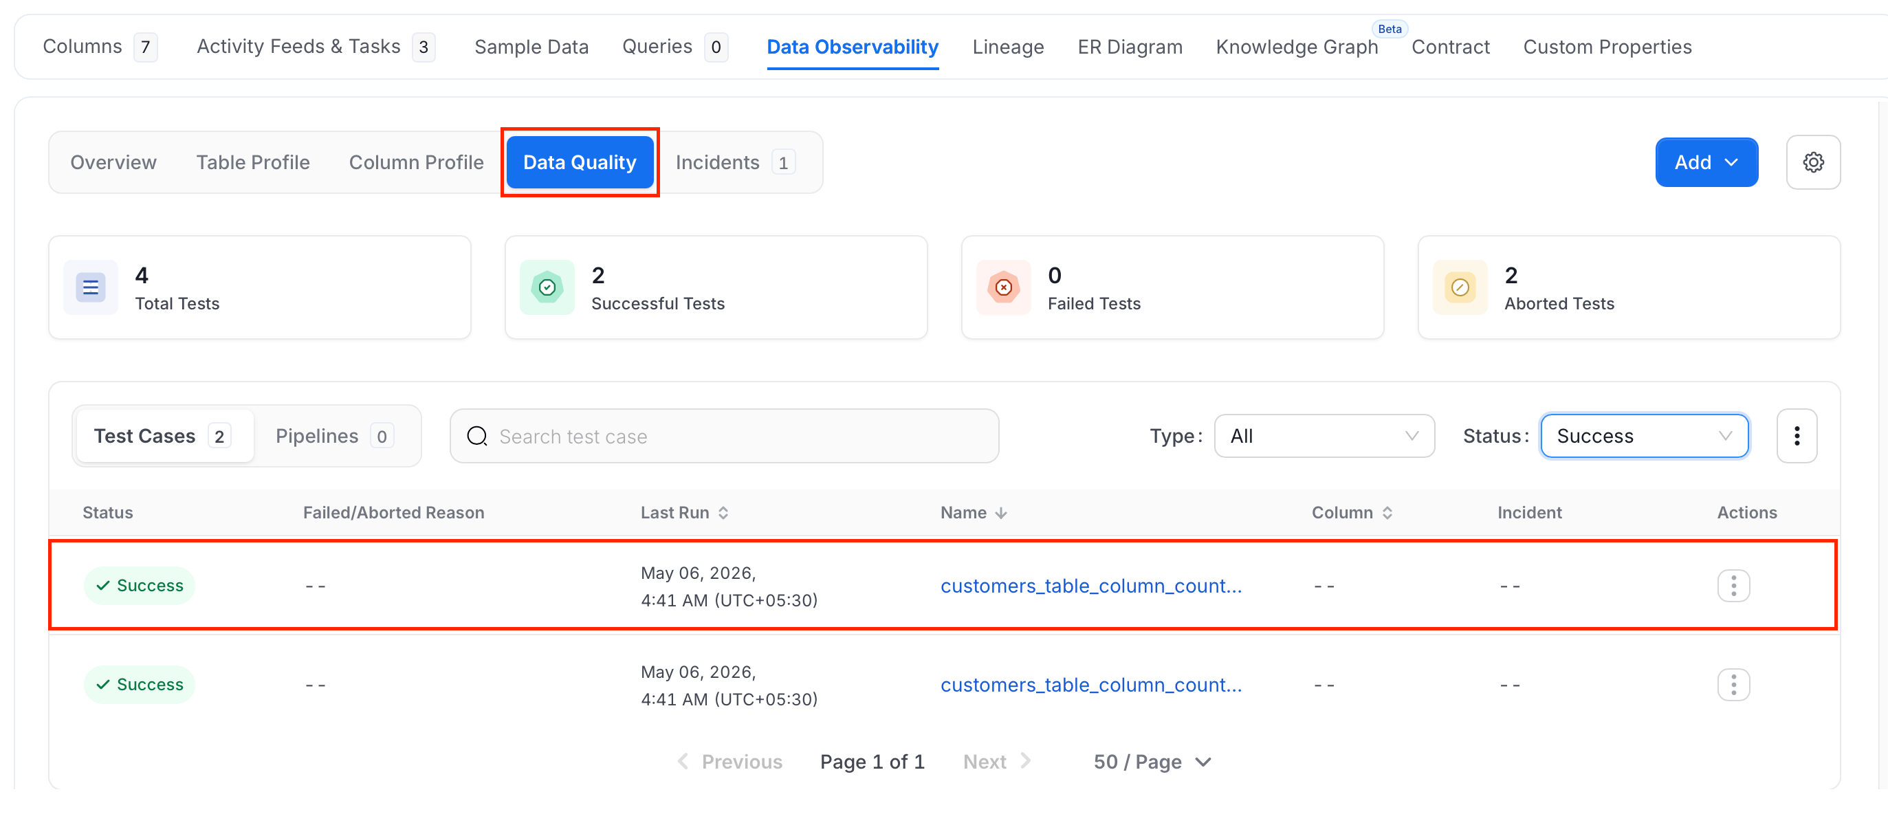This screenshot has height=814, width=1888.
Task: Open the ER Diagram tab
Action: [x=1130, y=47]
